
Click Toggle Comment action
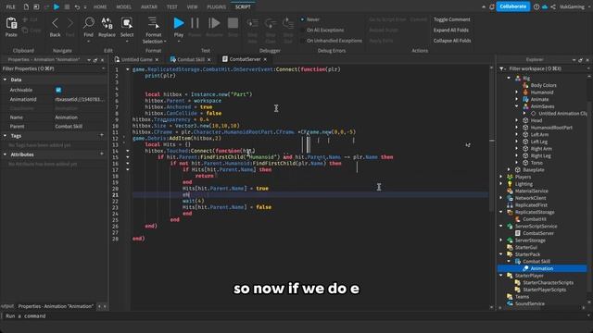451,19
